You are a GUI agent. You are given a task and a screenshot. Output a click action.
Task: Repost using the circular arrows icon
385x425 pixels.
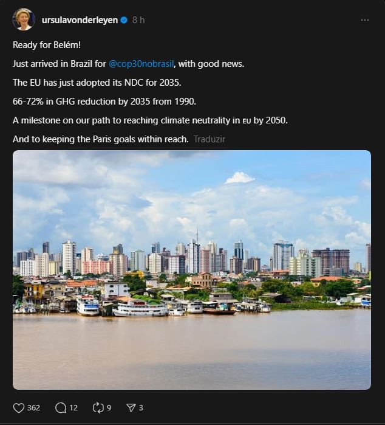[x=98, y=408]
